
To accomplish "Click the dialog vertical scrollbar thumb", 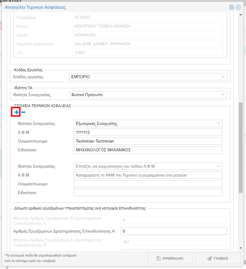I will [x=241, y=147].
